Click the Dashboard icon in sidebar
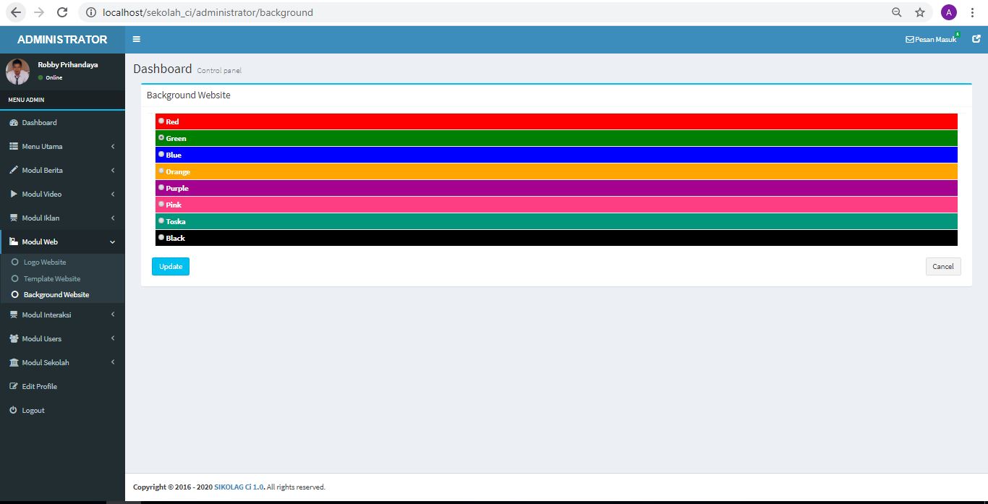This screenshot has height=504, width=988. [14, 122]
